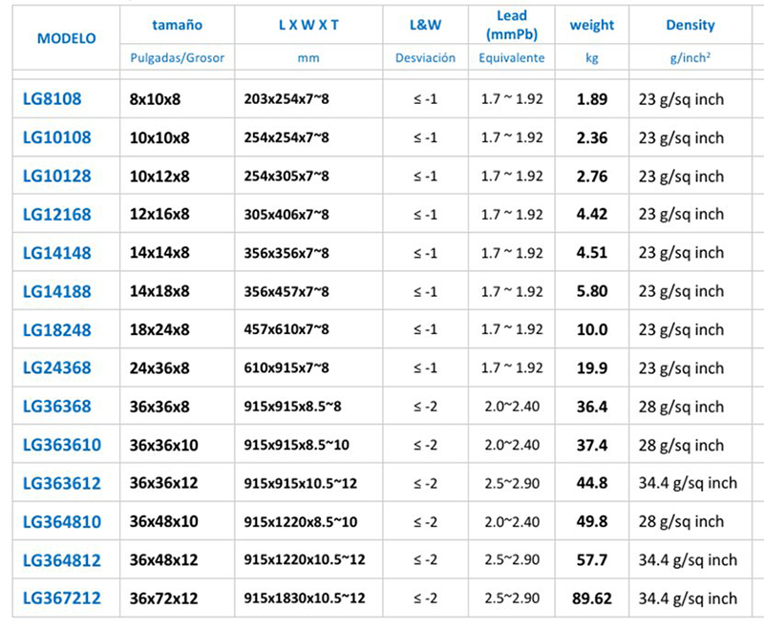
Task: Click the LG367212 model link
Action: tap(61, 598)
